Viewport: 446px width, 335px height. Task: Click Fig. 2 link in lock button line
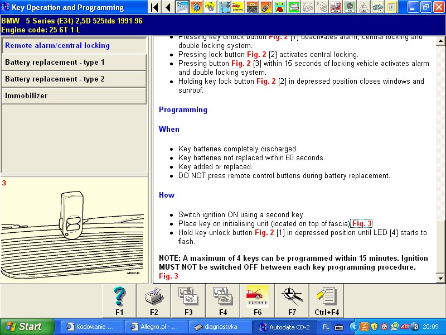click(256, 54)
